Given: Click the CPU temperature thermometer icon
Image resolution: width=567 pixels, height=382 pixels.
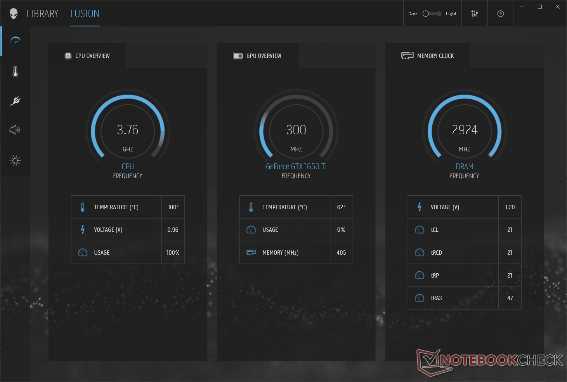Looking at the screenshot, I should coord(83,207).
